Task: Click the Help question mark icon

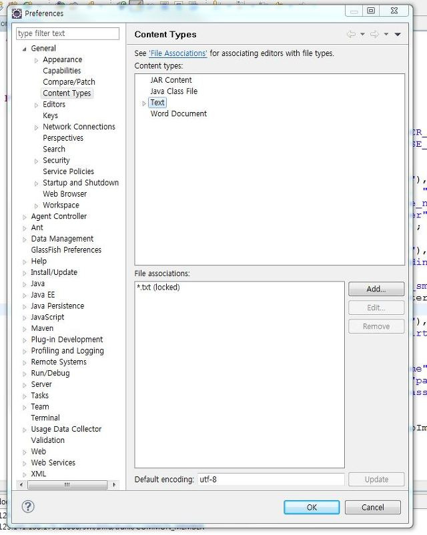Action: coord(28,506)
